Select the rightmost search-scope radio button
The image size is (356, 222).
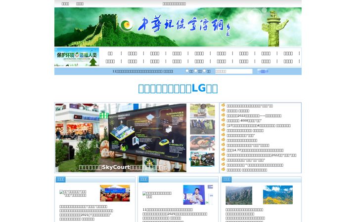pos(204,71)
